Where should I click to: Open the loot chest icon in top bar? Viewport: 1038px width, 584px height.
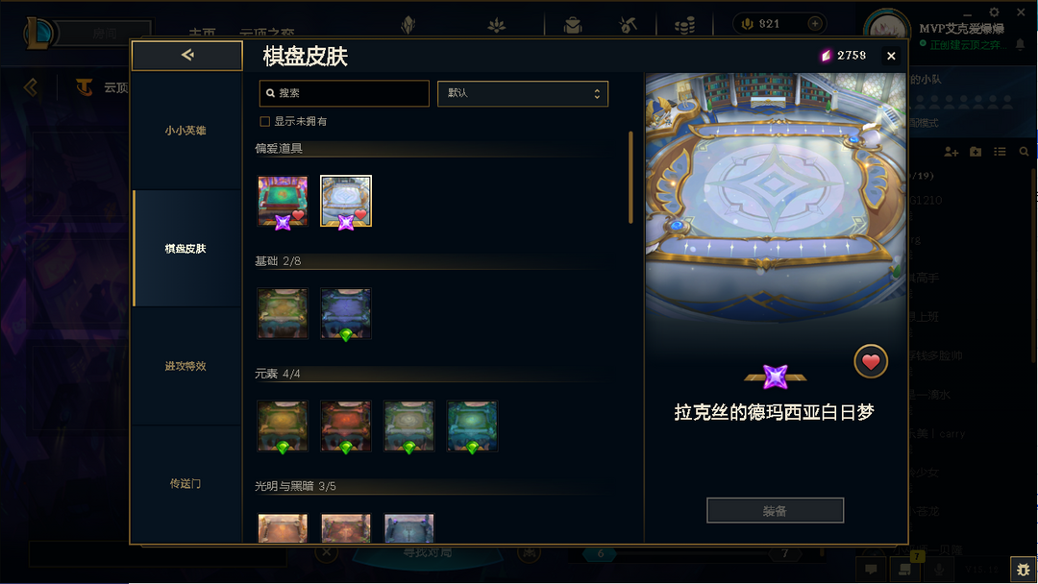tap(573, 25)
